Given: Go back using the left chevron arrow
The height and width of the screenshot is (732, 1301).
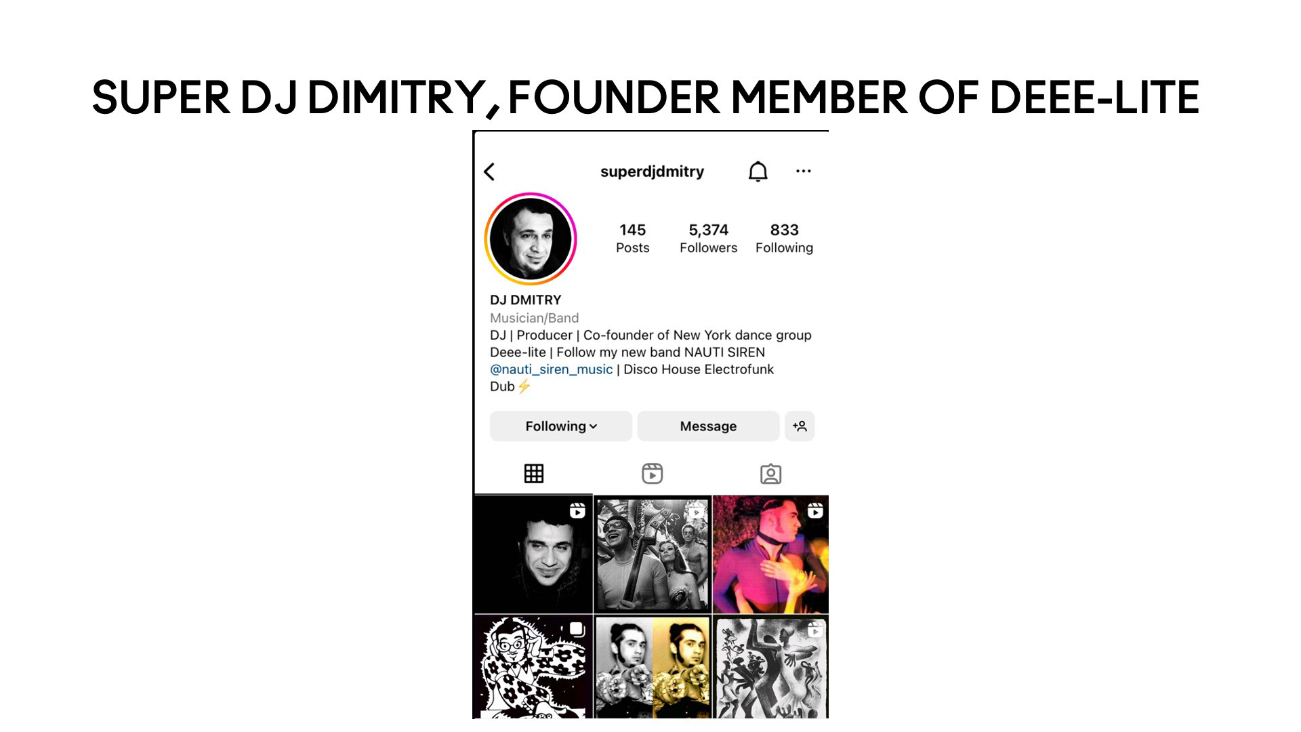Looking at the screenshot, I should click(x=489, y=171).
